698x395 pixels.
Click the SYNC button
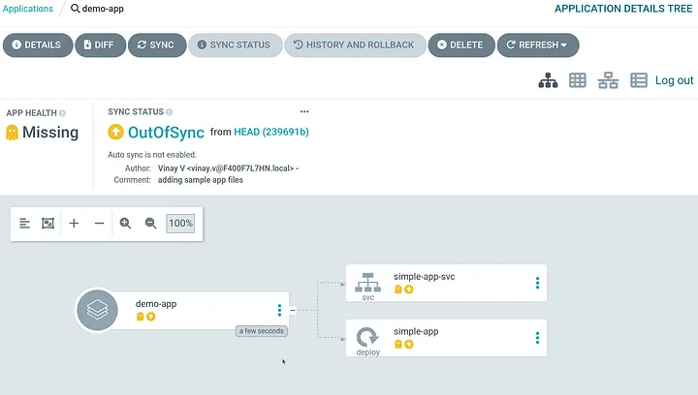[156, 45]
